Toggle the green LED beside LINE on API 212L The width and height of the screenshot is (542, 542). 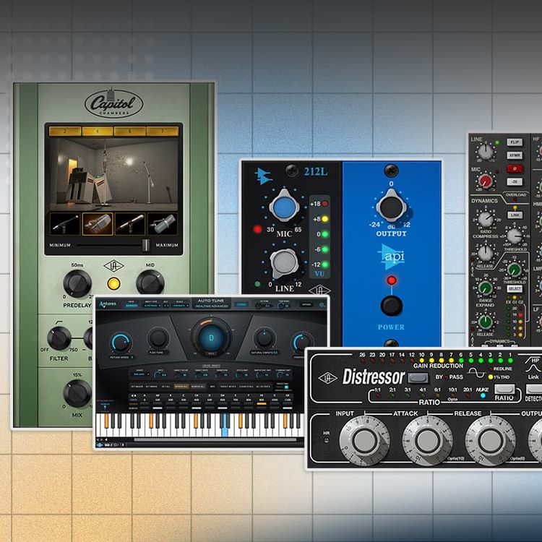click(257, 284)
